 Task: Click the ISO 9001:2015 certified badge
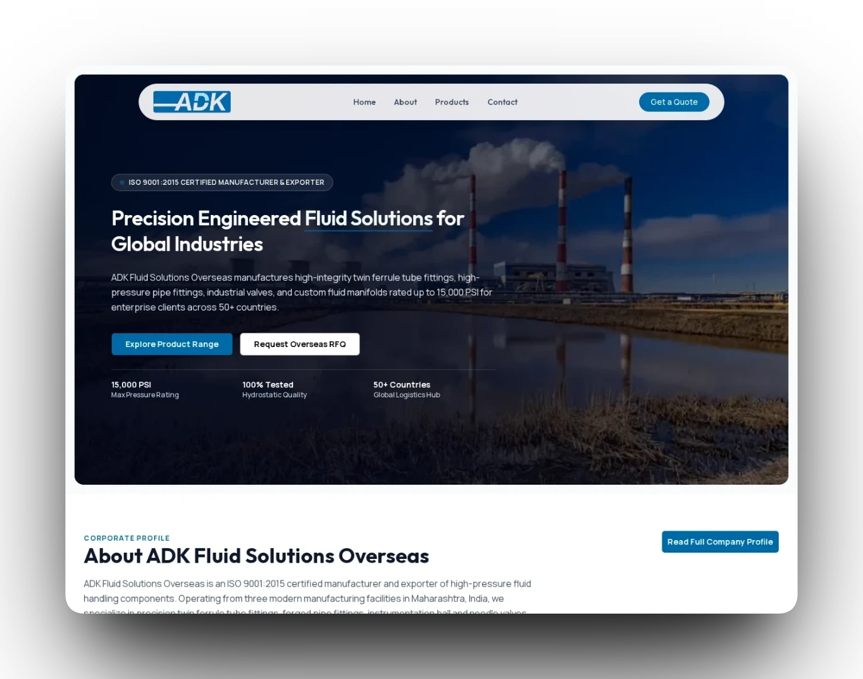point(222,182)
